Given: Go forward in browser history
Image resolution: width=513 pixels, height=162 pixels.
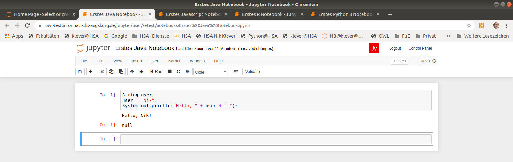Looking at the screenshot, I should tap(17, 25).
